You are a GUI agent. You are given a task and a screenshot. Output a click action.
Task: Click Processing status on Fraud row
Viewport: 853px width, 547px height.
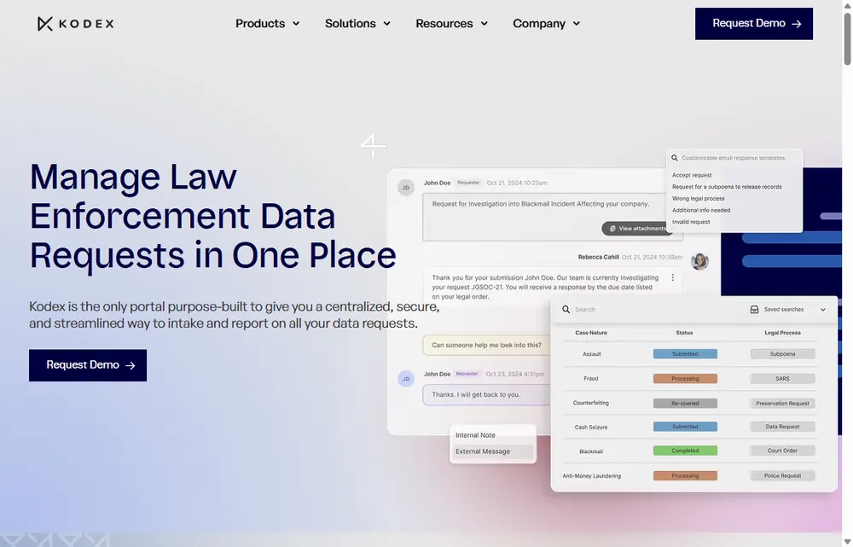pyautogui.click(x=685, y=379)
